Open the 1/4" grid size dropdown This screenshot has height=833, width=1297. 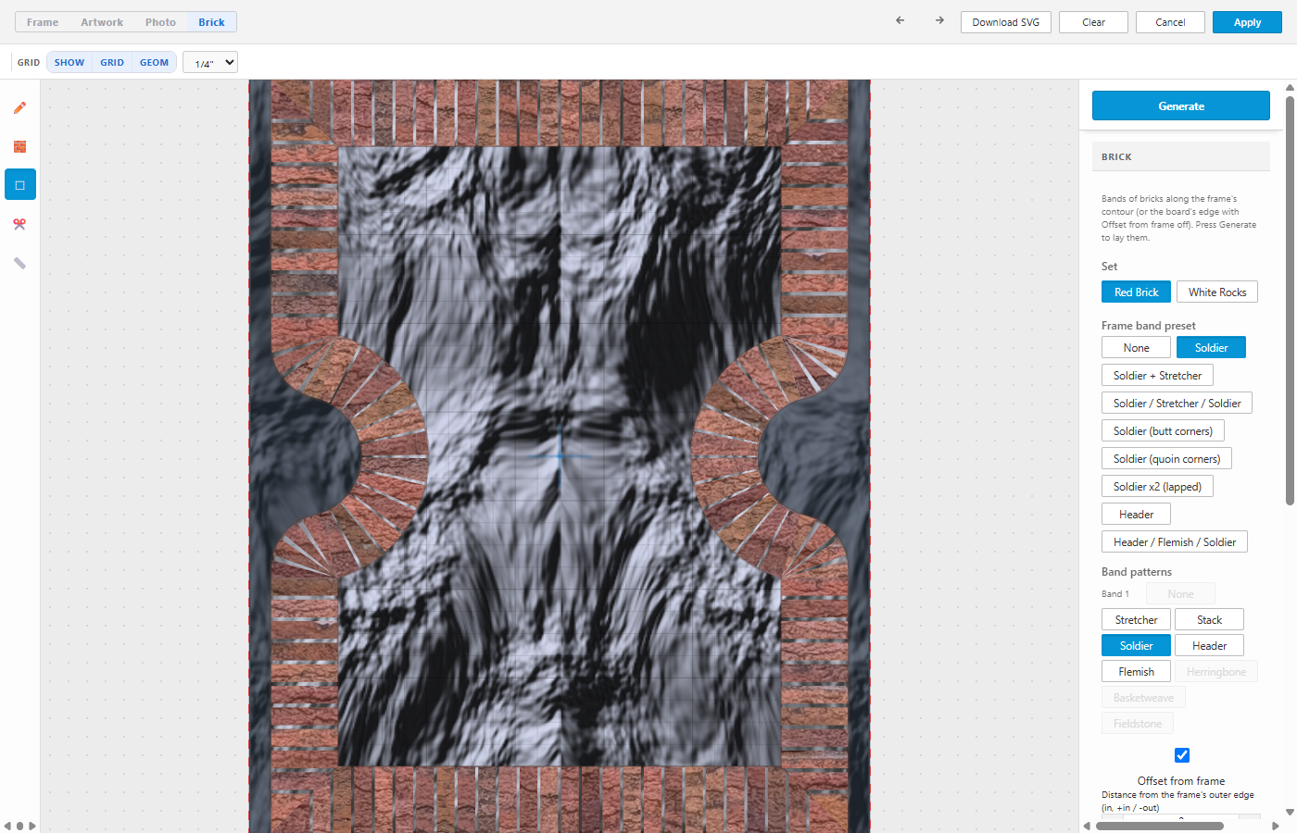click(x=210, y=63)
